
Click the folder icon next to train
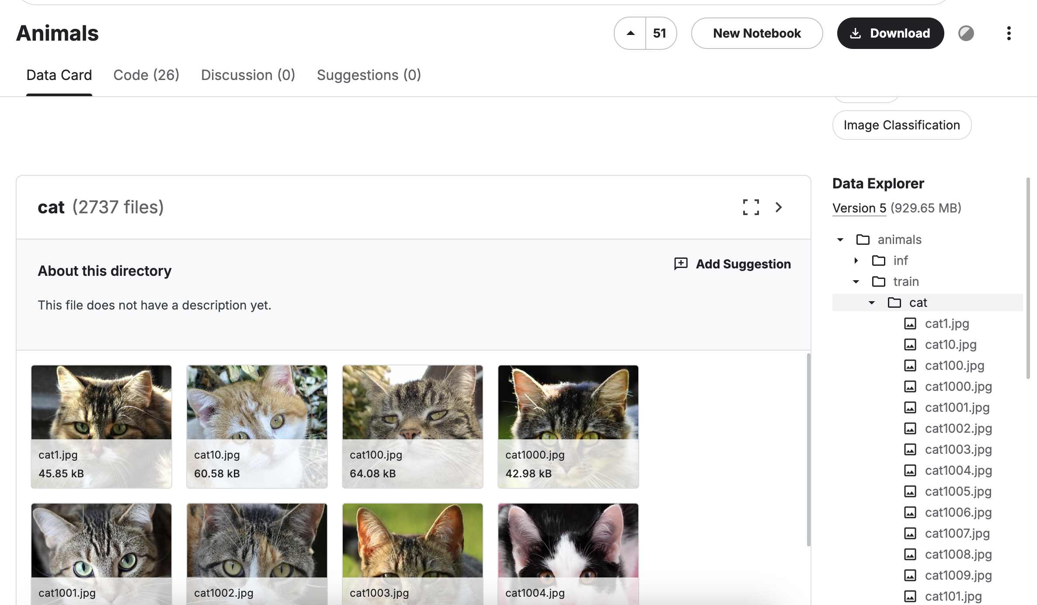point(879,282)
